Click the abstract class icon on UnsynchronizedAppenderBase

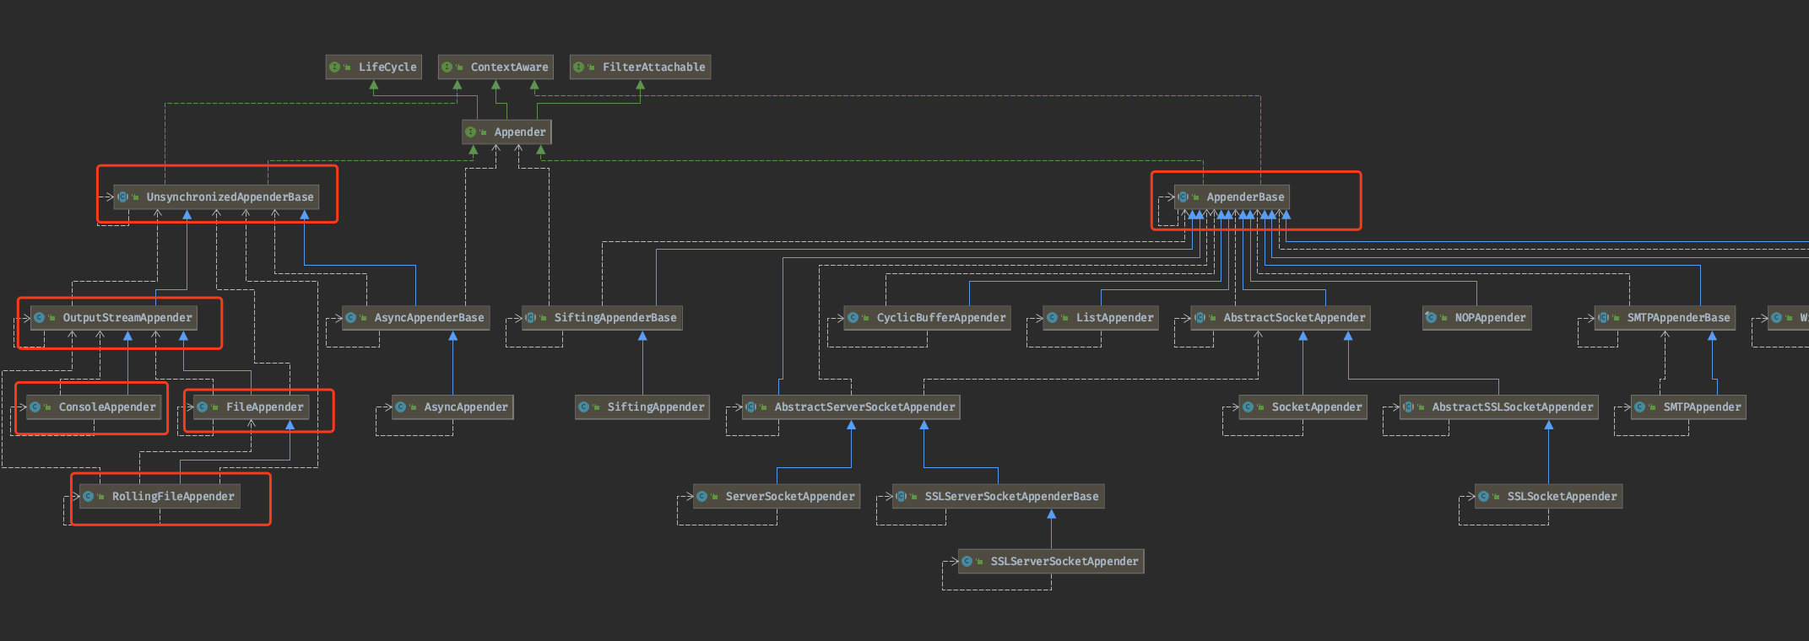[123, 197]
